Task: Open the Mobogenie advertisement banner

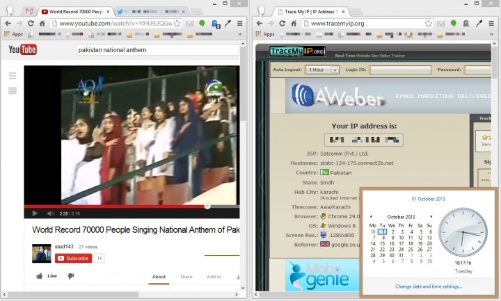Action: [322, 275]
